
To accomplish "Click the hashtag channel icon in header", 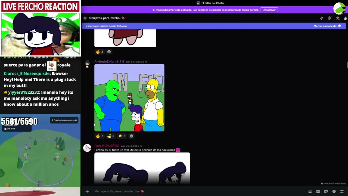I will click(85, 18).
